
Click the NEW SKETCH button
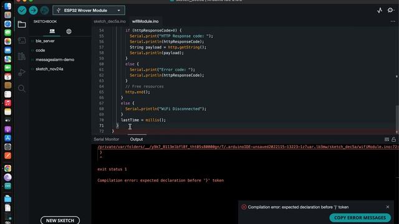point(60,220)
